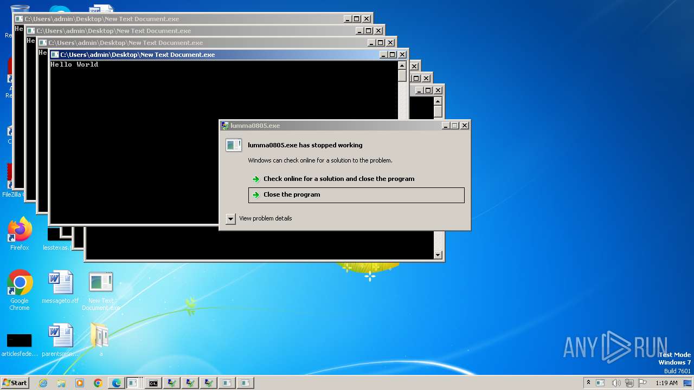694x390 pixels.
Task: Expand View problem details arrow
Action: (x=230, y=218)
